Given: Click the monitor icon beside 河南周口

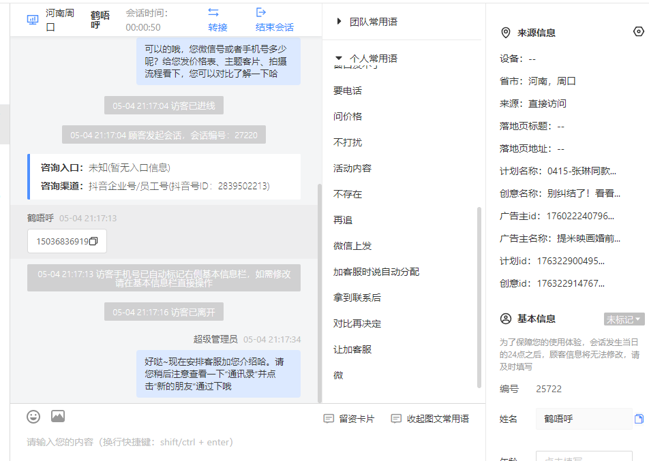Looking at the screenshot, I should 33,20.
